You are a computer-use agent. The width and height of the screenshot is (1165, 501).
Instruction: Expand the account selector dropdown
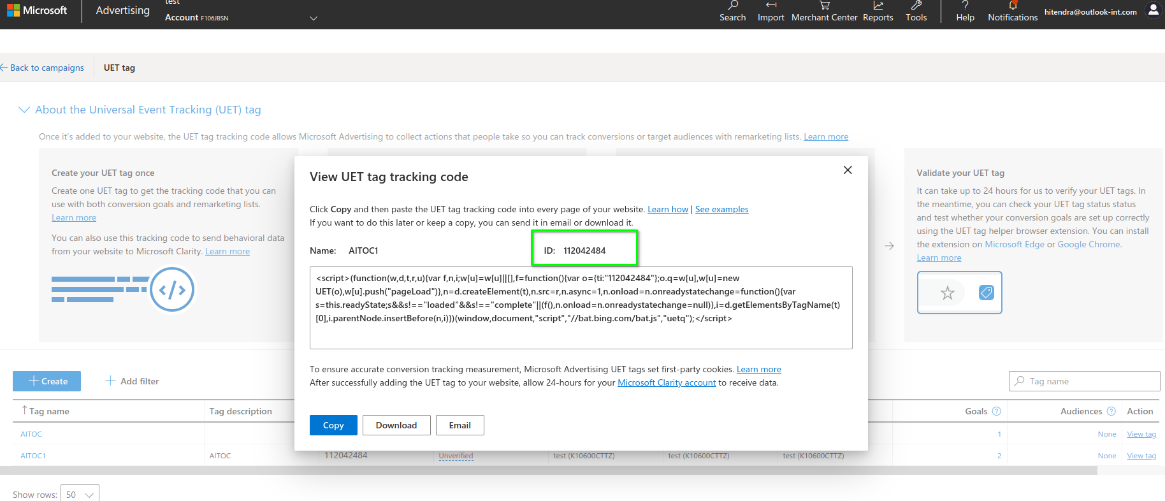(x=313, y=18)
